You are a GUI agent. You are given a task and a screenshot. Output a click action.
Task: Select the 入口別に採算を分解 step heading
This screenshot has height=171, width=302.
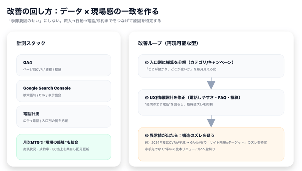tap(191, 62)
